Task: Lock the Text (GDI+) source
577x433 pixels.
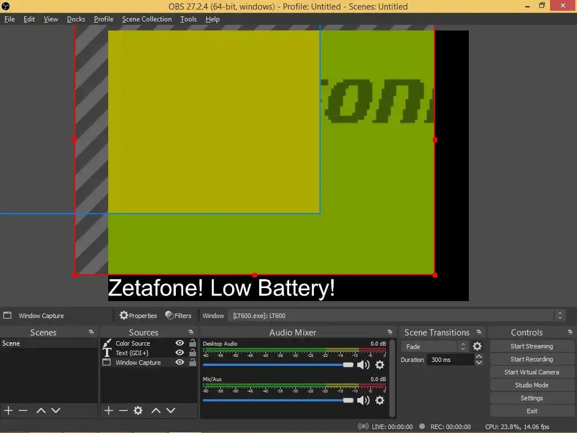Action: [x=193, y=352]
